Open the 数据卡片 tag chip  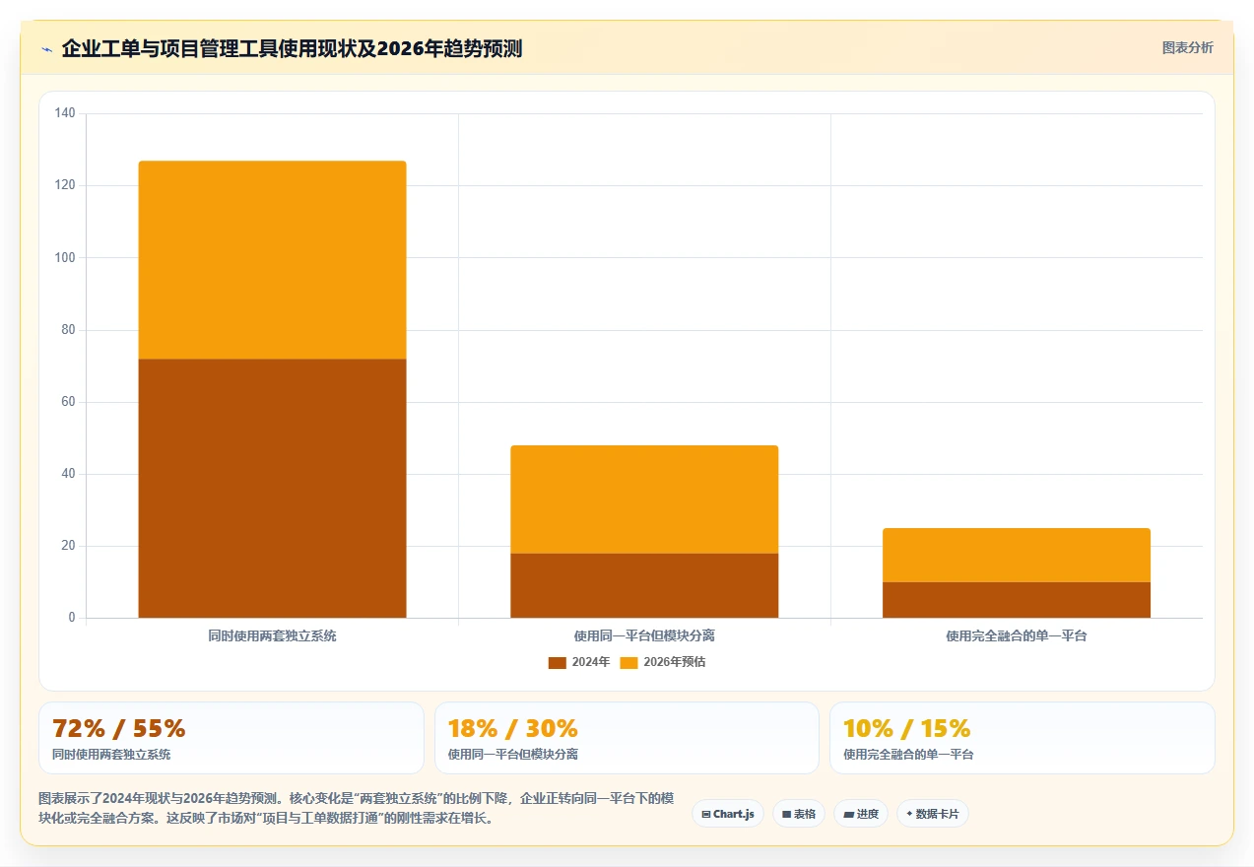pyautogui.click(x=933, y=814)
